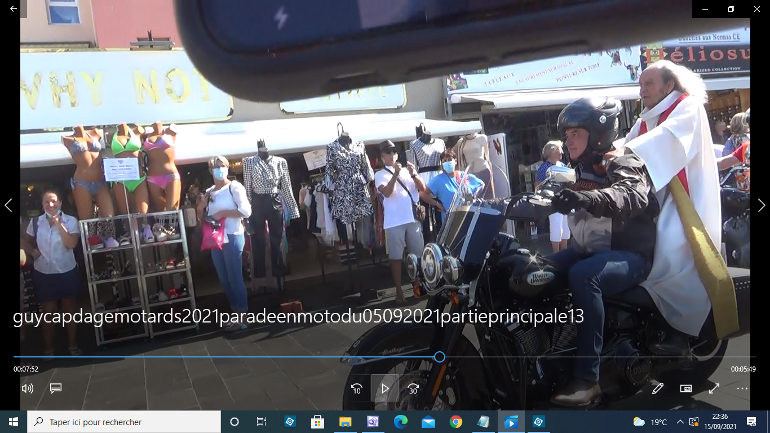Open the three-dots more options menu
Screen dimensions: 770x433
742,388
